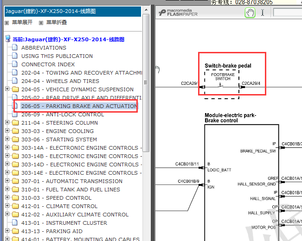Open the CONNECTOR INDEX document
The height and width of the screenshot is (241, 302).
click(x=48, y=64)
